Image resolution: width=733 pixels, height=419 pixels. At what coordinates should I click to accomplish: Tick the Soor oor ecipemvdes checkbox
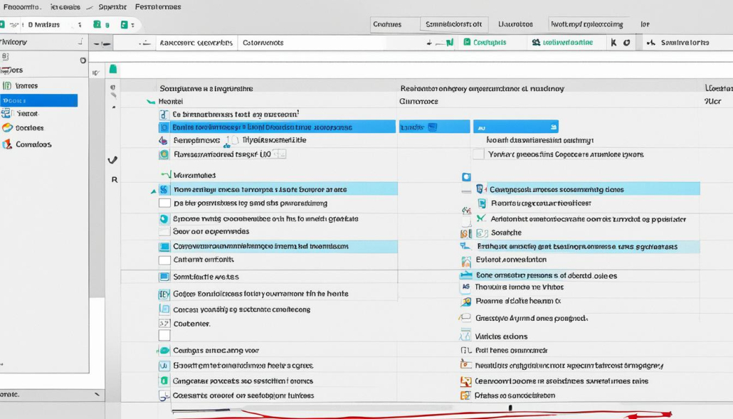[164, 232]
